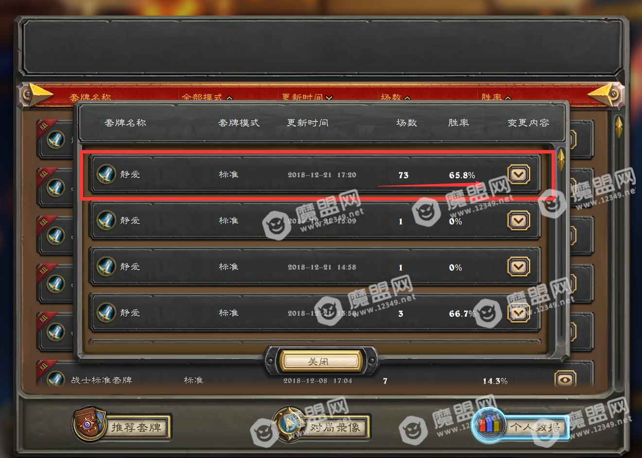Expand the changes for the 14:58 deck entry
The height and width of the screenshot is (458, 642).
519,267
